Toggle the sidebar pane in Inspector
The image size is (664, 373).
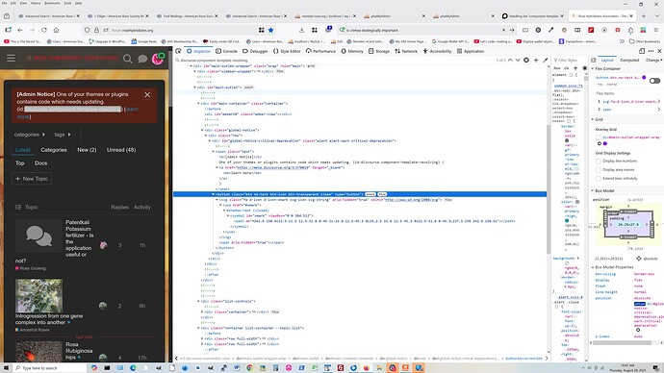[x=594, y=60]
